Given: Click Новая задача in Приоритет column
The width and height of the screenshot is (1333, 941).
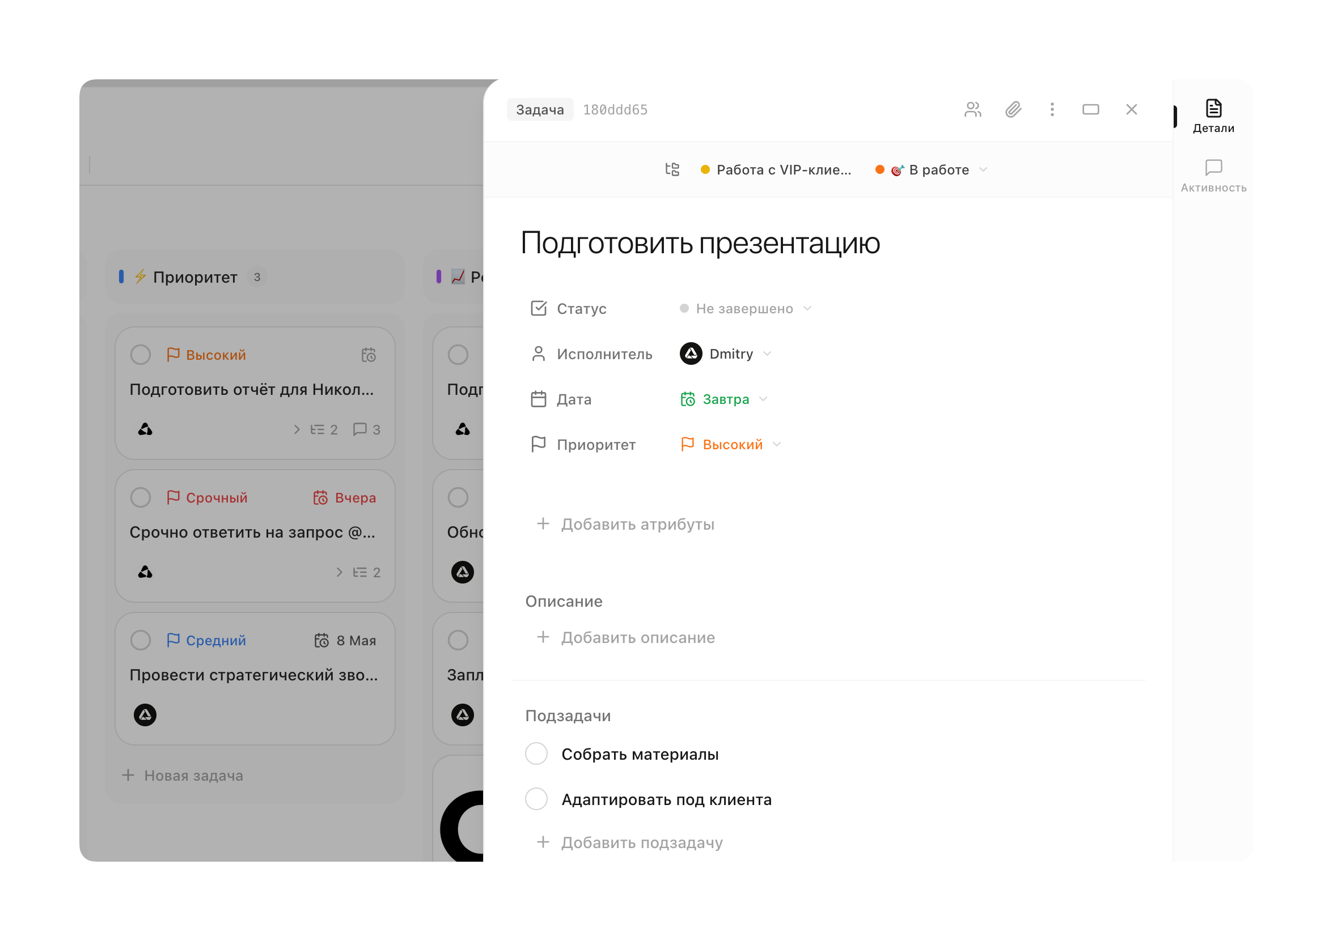Looking at the screenshot, I should (183, 776).
